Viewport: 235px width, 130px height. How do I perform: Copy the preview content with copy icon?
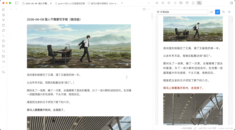224,12
